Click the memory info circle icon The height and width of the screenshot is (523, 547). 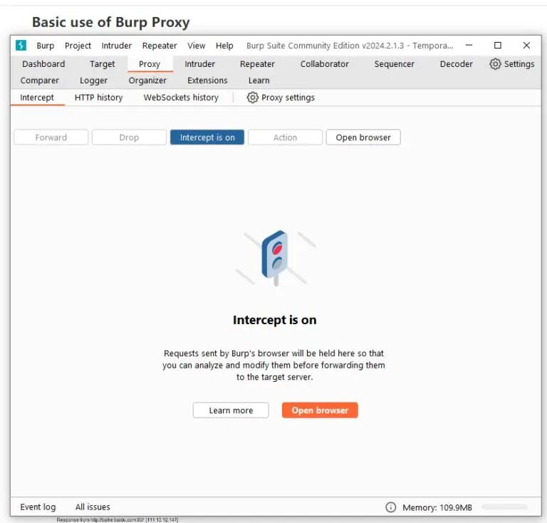click(390, 507)
